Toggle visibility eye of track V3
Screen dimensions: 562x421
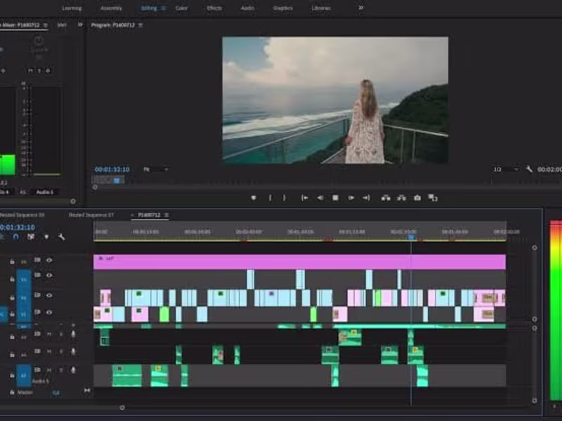49,275
